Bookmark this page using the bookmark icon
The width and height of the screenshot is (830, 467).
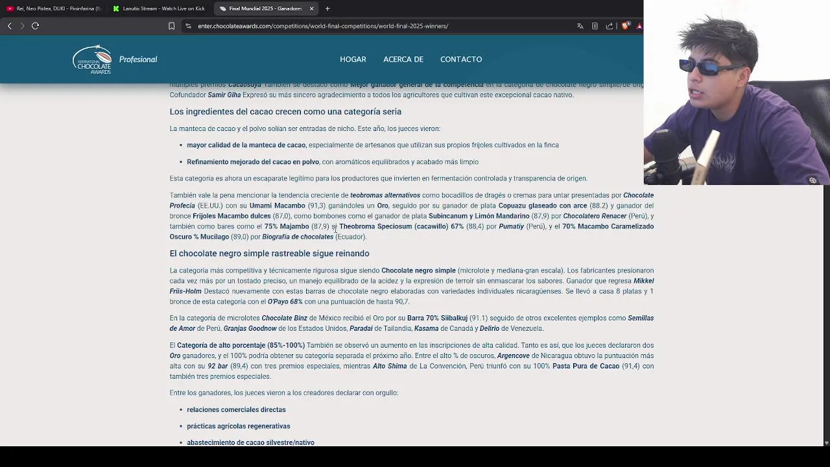pyautogui.click(x=171, y=26)
